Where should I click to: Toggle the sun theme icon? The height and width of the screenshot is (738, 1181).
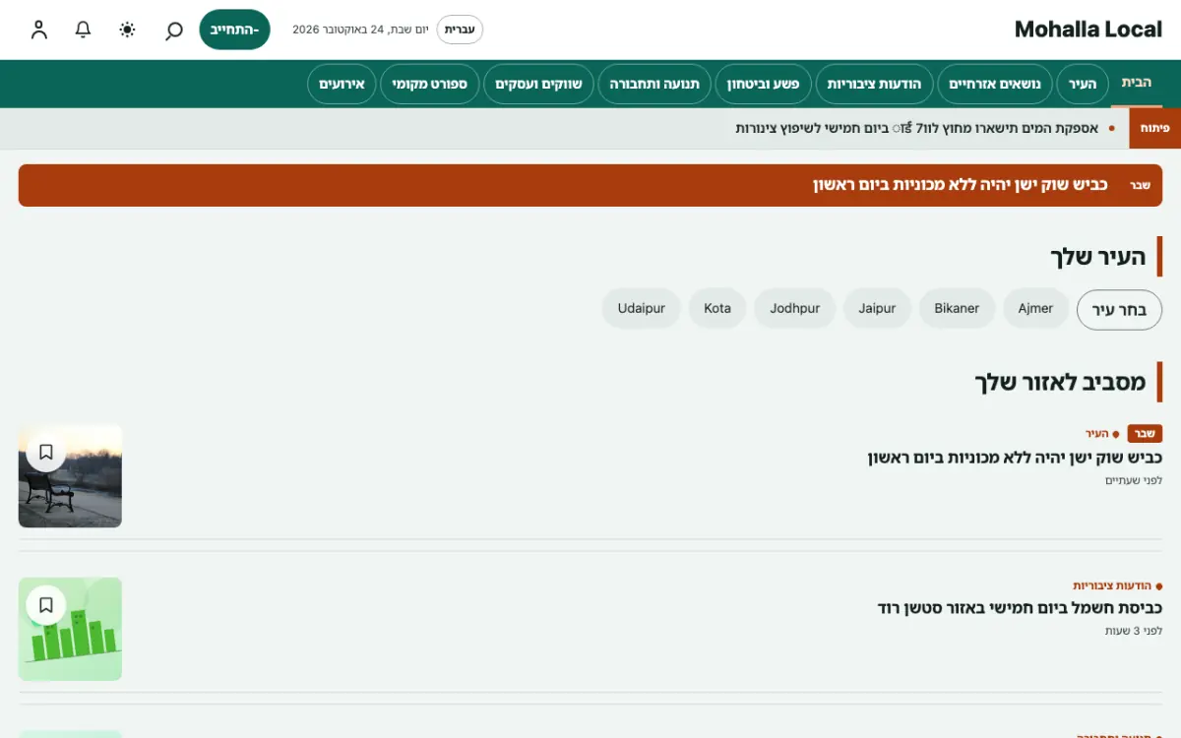128,30
